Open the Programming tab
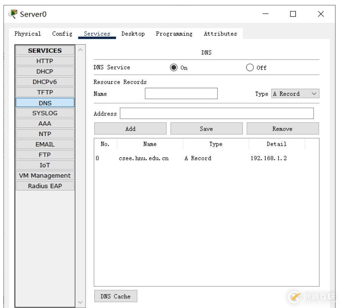Screen dimensions: 339x308 174,34
